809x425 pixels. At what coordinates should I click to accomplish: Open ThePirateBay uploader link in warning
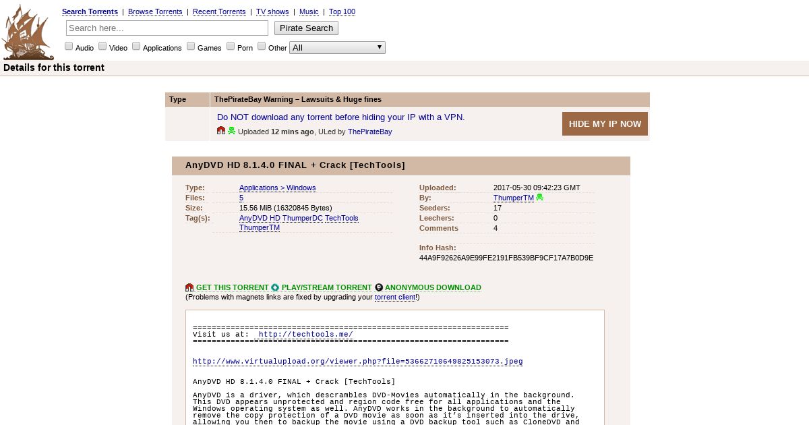369,132
